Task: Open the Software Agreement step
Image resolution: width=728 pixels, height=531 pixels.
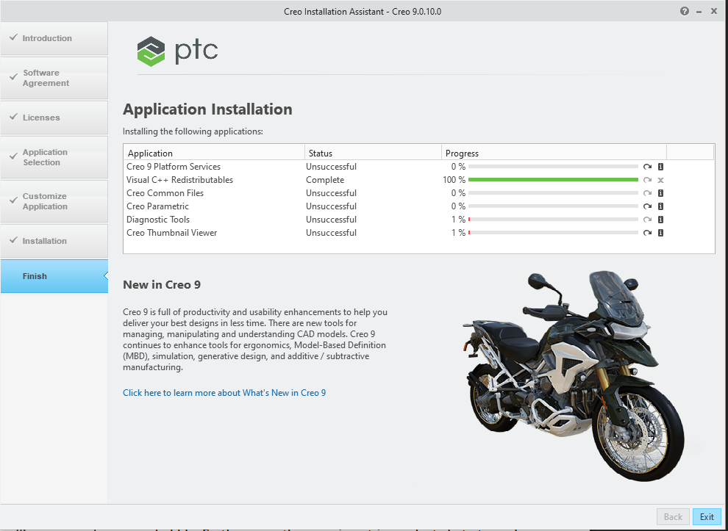Action: tap(54, 78)
